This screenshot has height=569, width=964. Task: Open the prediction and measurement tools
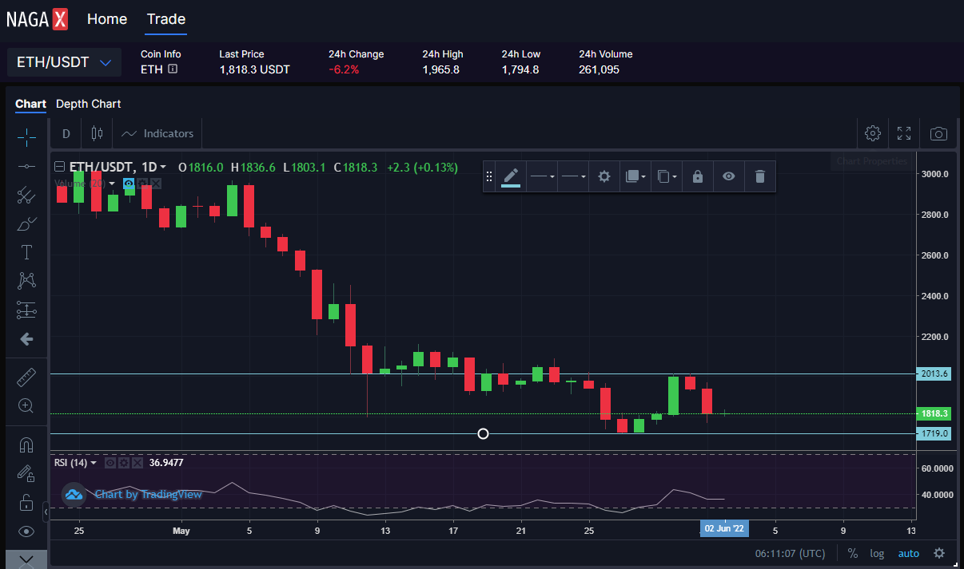[26, 310]
